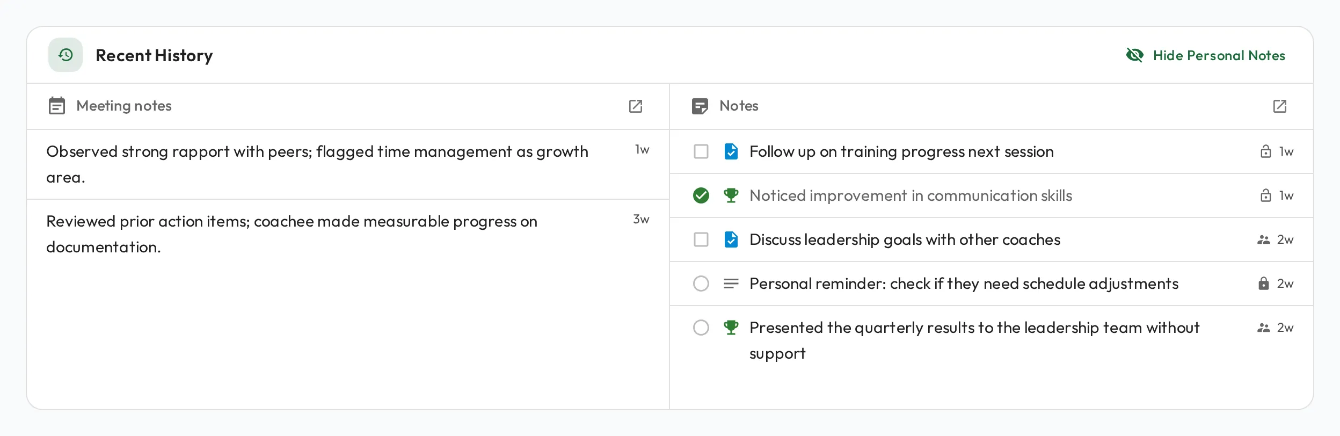Click trophy icon on communication skills note
The width and height of the screenshot is (1340, 436).
[x=731, y=195]
